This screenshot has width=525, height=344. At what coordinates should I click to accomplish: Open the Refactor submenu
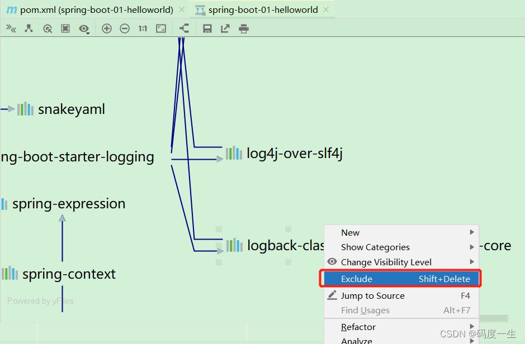click(x=401, y=327)
